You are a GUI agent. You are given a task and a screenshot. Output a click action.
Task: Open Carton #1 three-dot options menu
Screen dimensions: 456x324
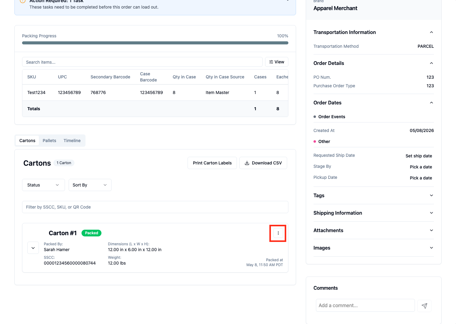coord(278,233)
